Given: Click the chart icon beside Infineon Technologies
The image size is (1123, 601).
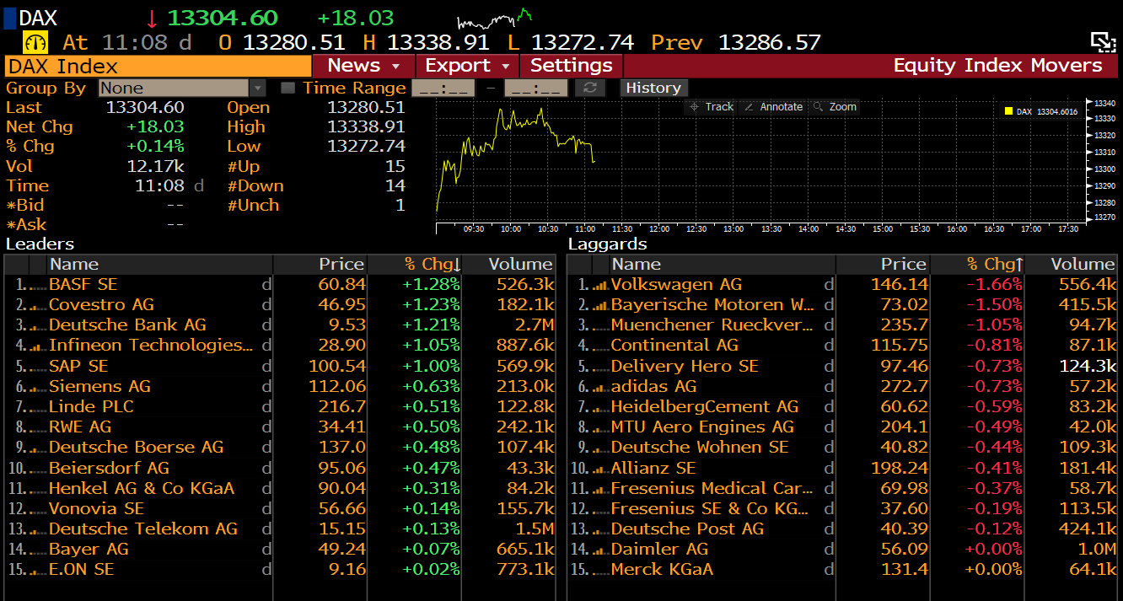Looking at the screenshot, I should click(x=37, y=346).
